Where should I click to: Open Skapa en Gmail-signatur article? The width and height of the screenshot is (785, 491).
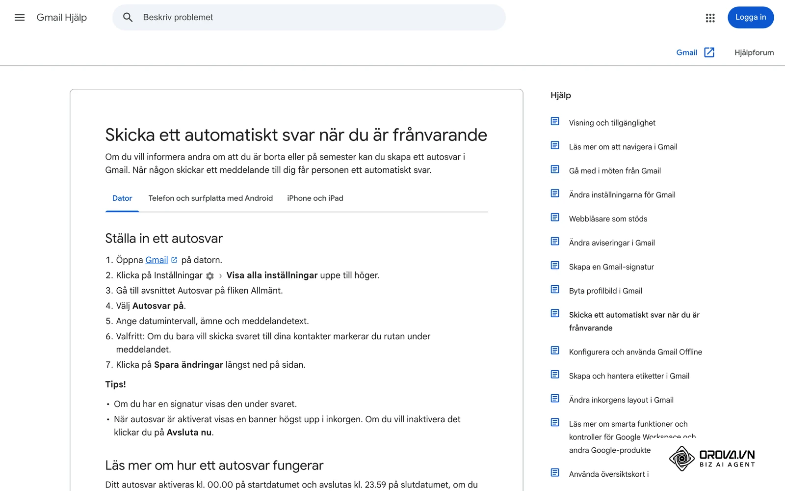tap(611, 267)
